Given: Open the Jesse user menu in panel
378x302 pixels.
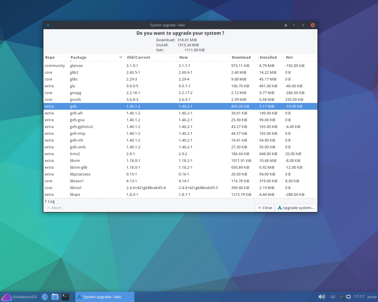Looking at the screenshot, I should (x=372, y=297).
